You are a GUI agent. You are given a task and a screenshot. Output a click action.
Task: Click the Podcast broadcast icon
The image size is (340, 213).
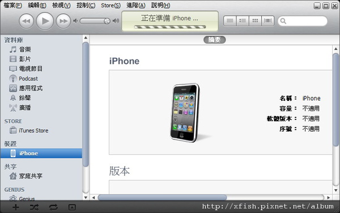13,78
